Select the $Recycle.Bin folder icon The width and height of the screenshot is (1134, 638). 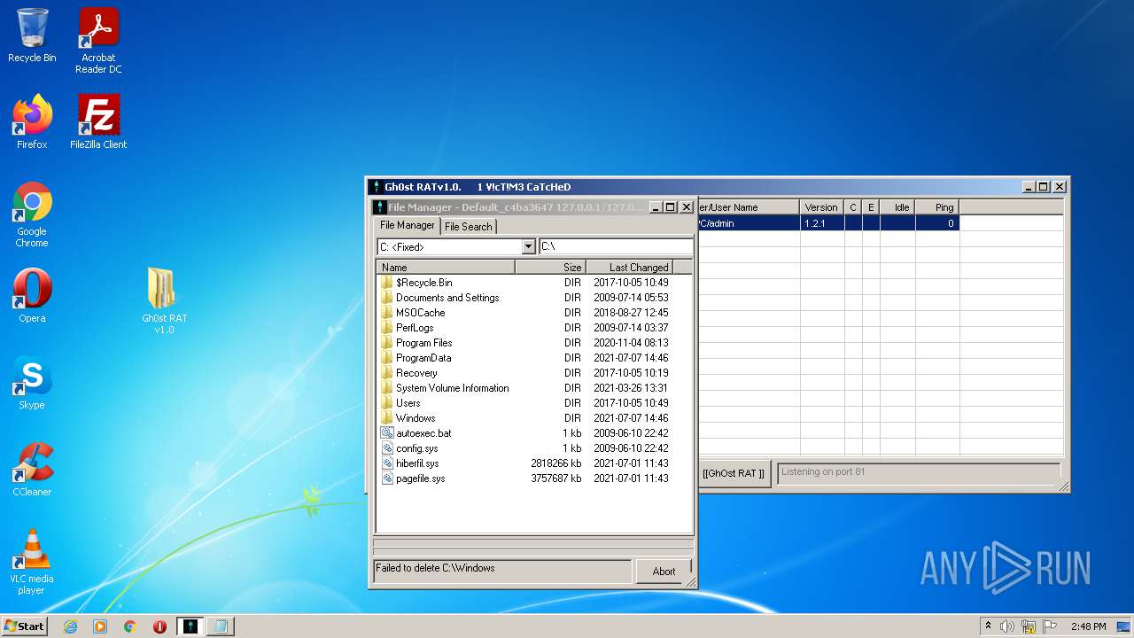pyautogui.click(x=387, y=283)
